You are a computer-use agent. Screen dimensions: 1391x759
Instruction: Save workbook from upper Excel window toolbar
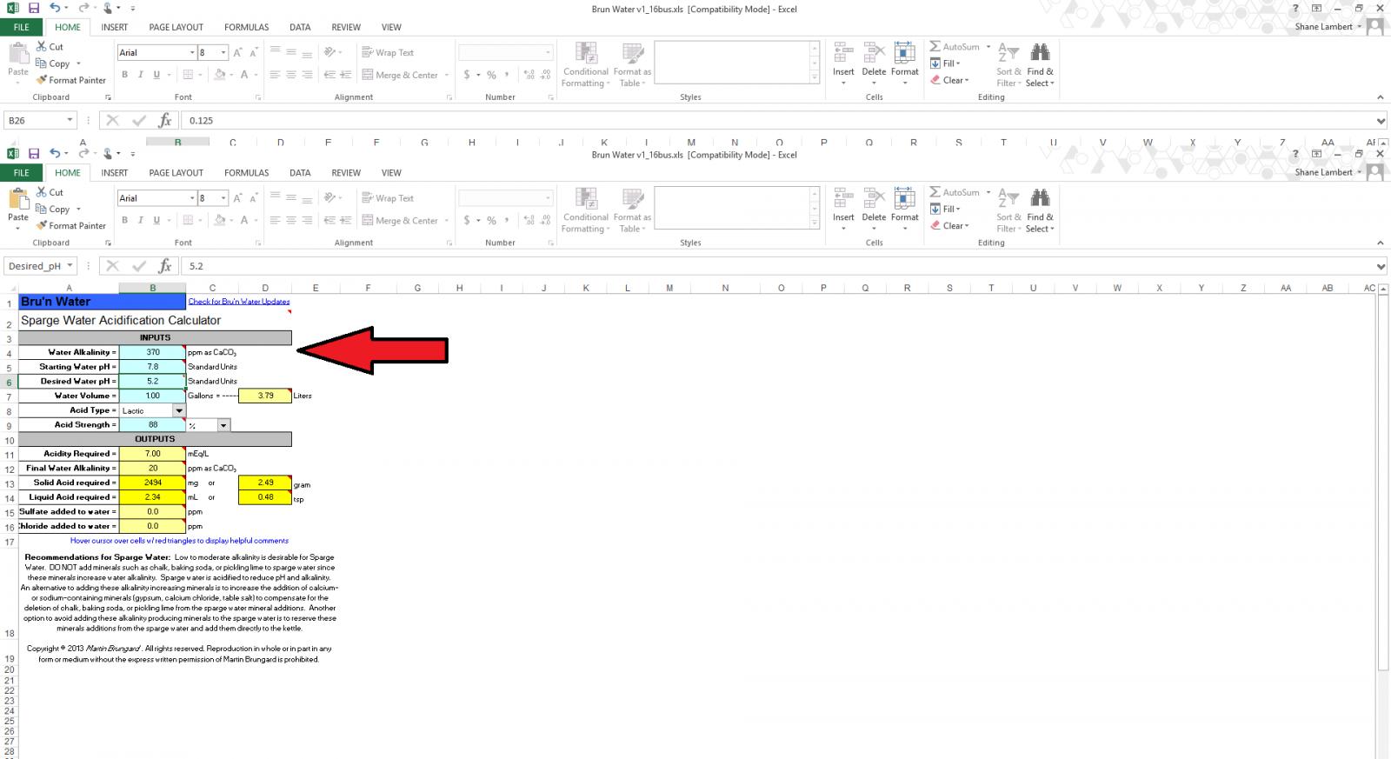[x=33, y=8]
